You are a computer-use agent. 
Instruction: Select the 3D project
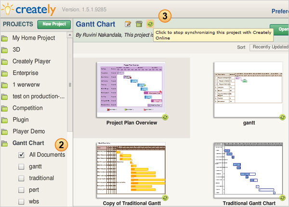pos(16,50)
